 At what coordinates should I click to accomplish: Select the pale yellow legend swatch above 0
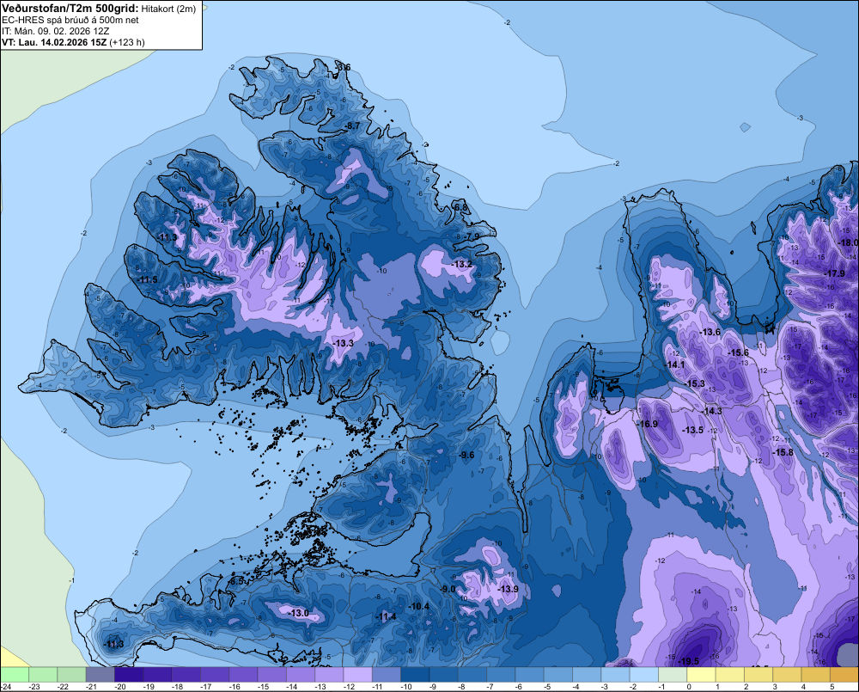point(701,674)
